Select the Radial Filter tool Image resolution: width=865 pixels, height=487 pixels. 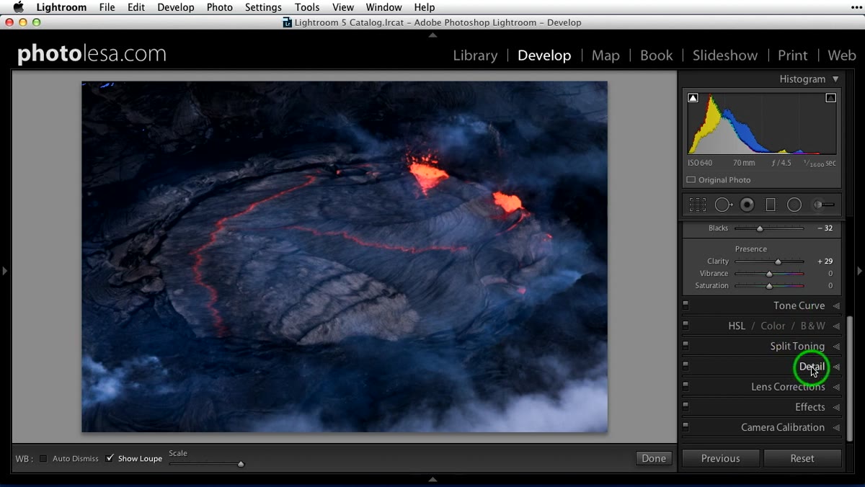(794, 205)
